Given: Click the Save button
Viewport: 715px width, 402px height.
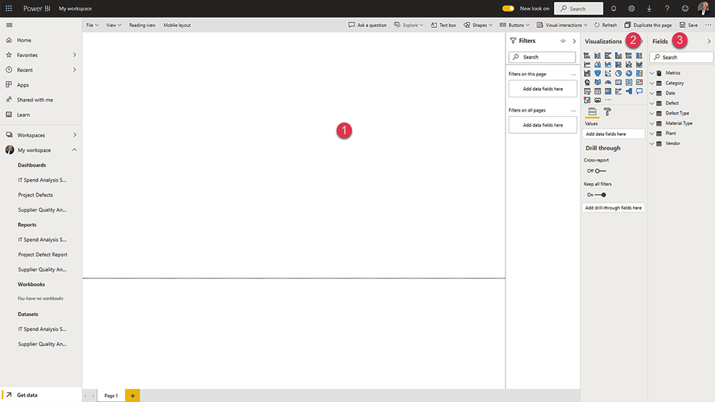Looking at the screenshot, I should (x=689, y=25).
